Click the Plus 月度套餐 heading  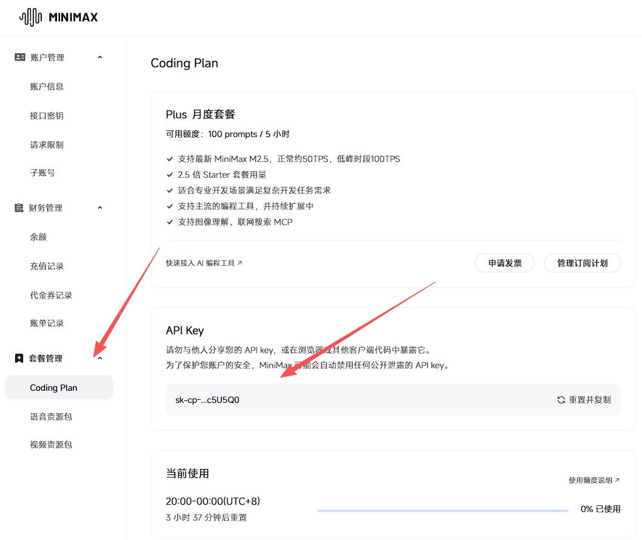200,114
